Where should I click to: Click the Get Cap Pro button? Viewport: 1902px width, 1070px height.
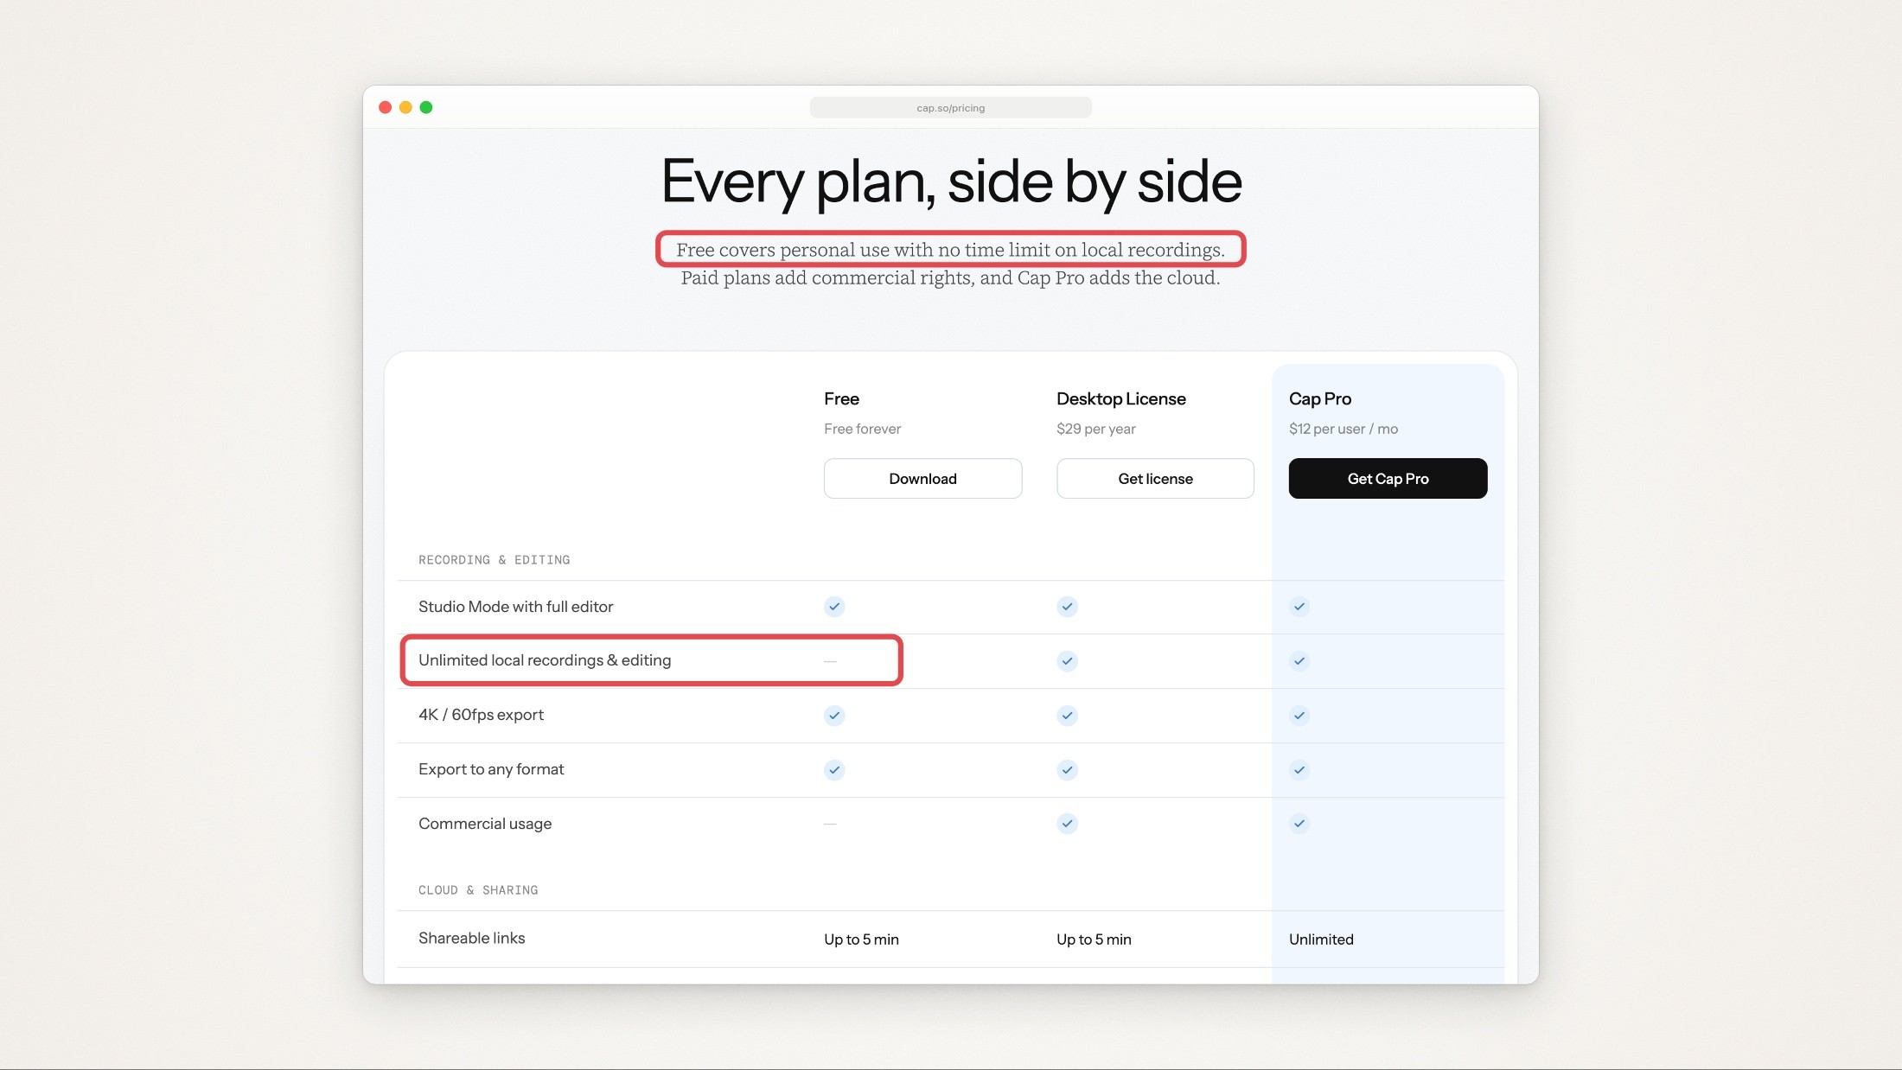1388,478
